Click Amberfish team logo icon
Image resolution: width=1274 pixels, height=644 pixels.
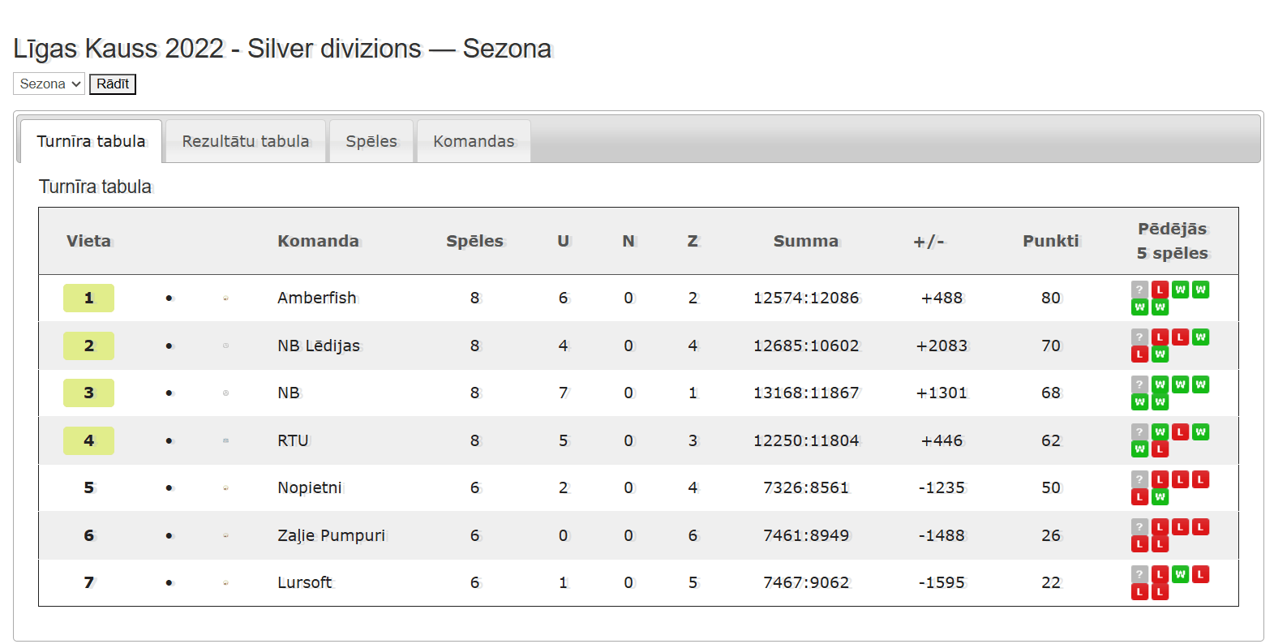coord(225,298)
